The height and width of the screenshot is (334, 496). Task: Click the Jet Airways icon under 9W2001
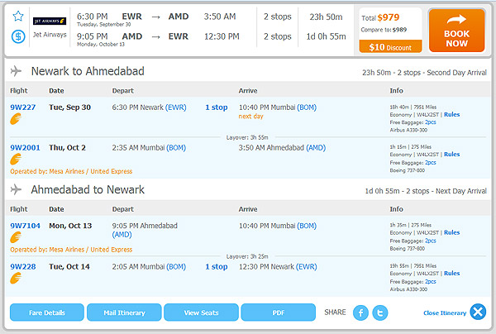[16, 159]
